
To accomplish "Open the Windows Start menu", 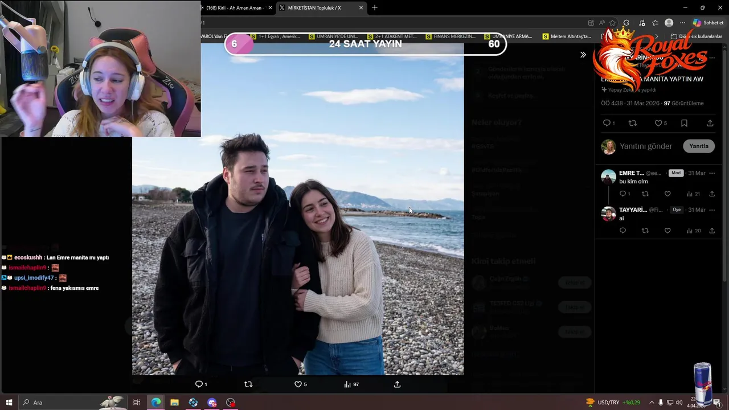I will point(9,403).
